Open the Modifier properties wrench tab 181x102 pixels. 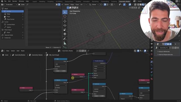click(152, 62)
